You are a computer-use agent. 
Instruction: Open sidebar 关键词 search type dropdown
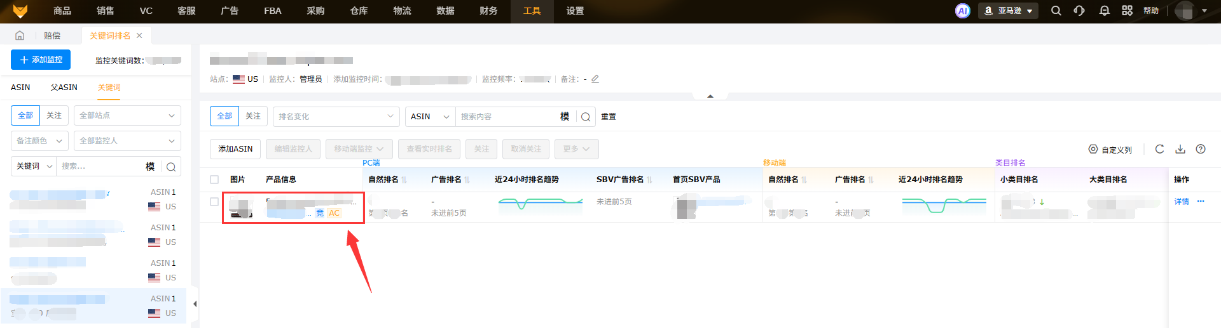34,166
